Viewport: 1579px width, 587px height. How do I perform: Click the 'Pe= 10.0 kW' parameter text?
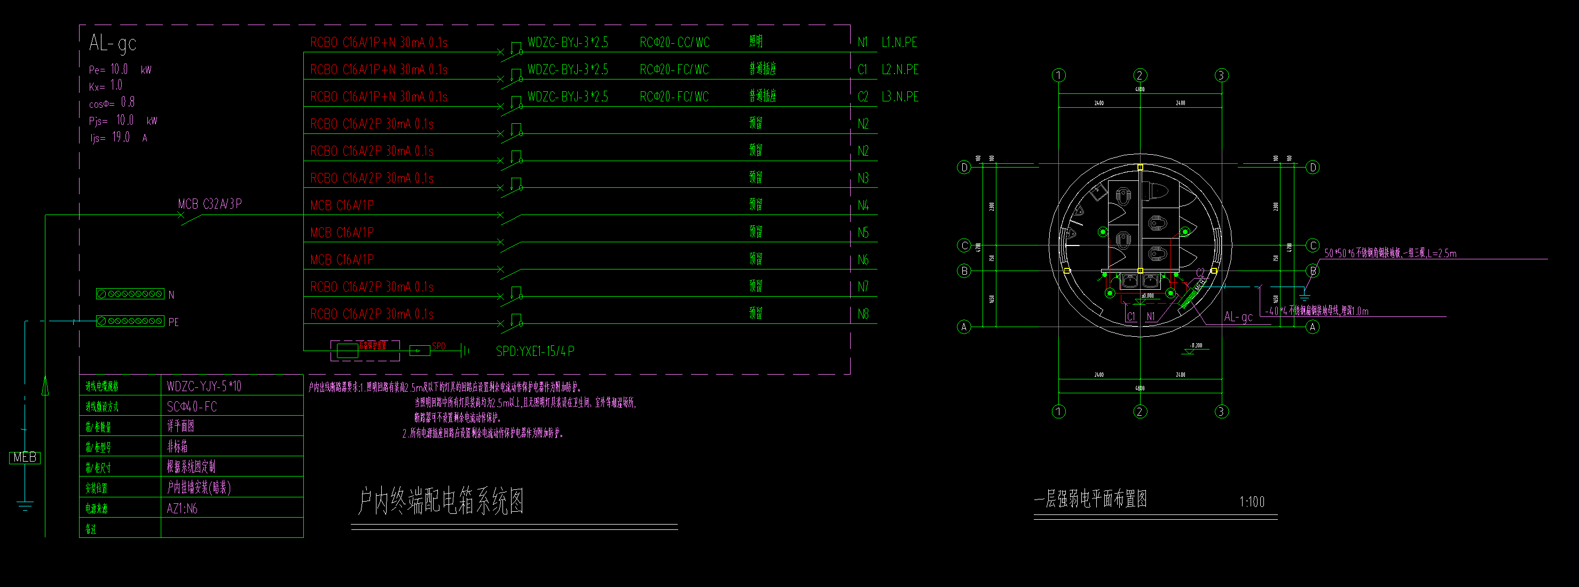(120, 69)
